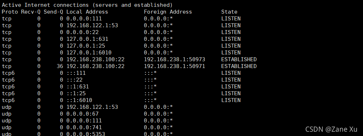Click tcp6 protocol label in the :::111 row

click(x=8, y=73)
